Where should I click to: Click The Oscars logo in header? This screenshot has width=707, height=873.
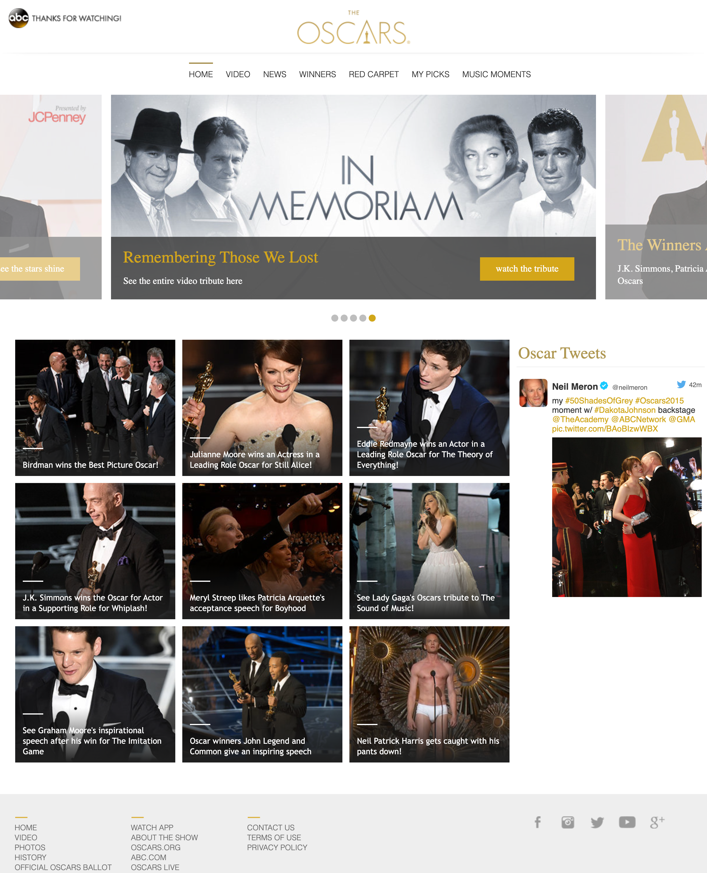[x=353, y=27]
